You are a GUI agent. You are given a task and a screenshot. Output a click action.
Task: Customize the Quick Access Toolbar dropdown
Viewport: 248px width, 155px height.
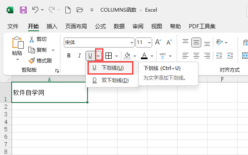(x=92, y=10)
